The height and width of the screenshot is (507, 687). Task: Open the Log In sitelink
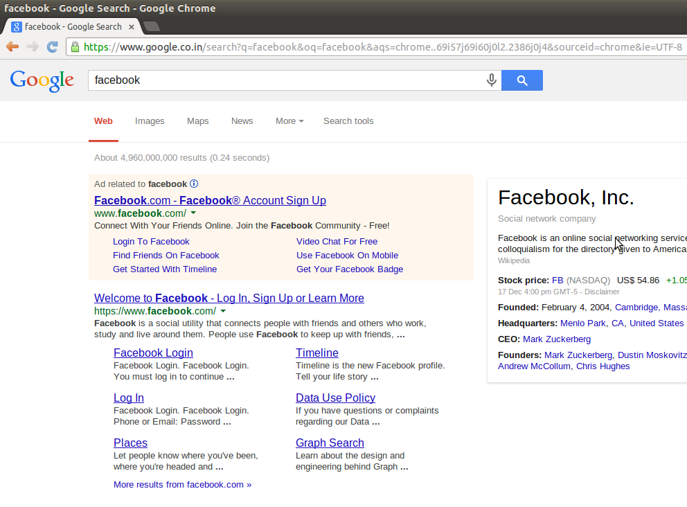coord(129,398)
